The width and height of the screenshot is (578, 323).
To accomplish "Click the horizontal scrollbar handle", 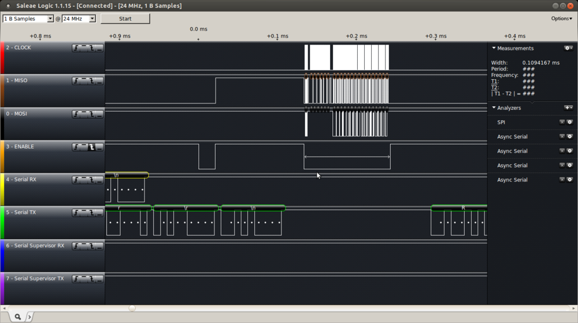I will (132, 309).
